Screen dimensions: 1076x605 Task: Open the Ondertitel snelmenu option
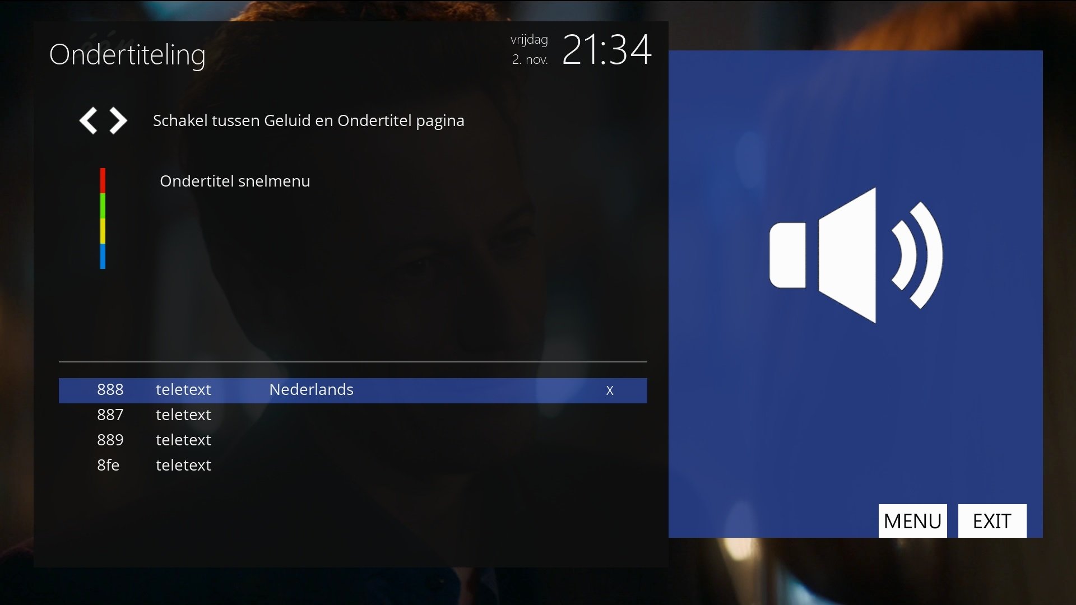235,181
